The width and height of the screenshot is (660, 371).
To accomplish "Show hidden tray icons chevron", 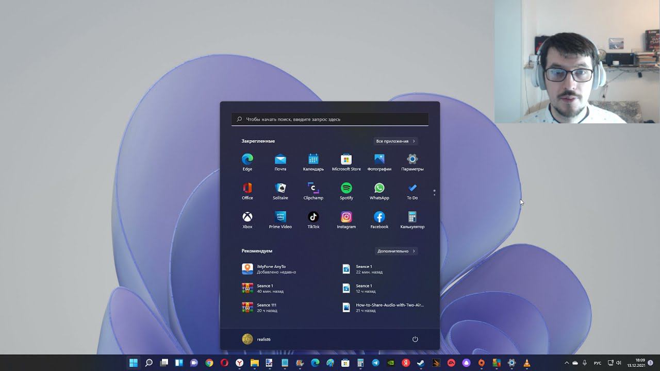I will coord(567,363).
